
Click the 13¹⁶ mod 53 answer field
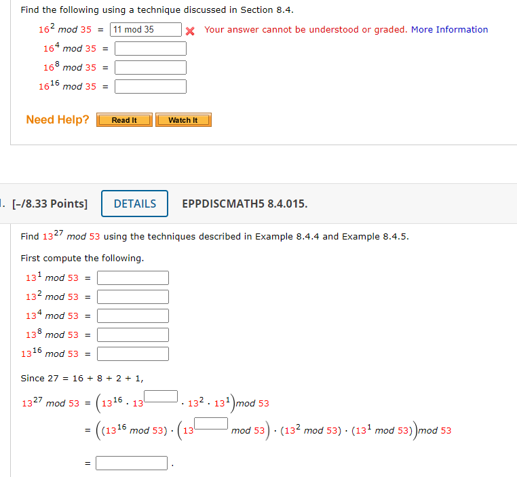pos(133,354)
